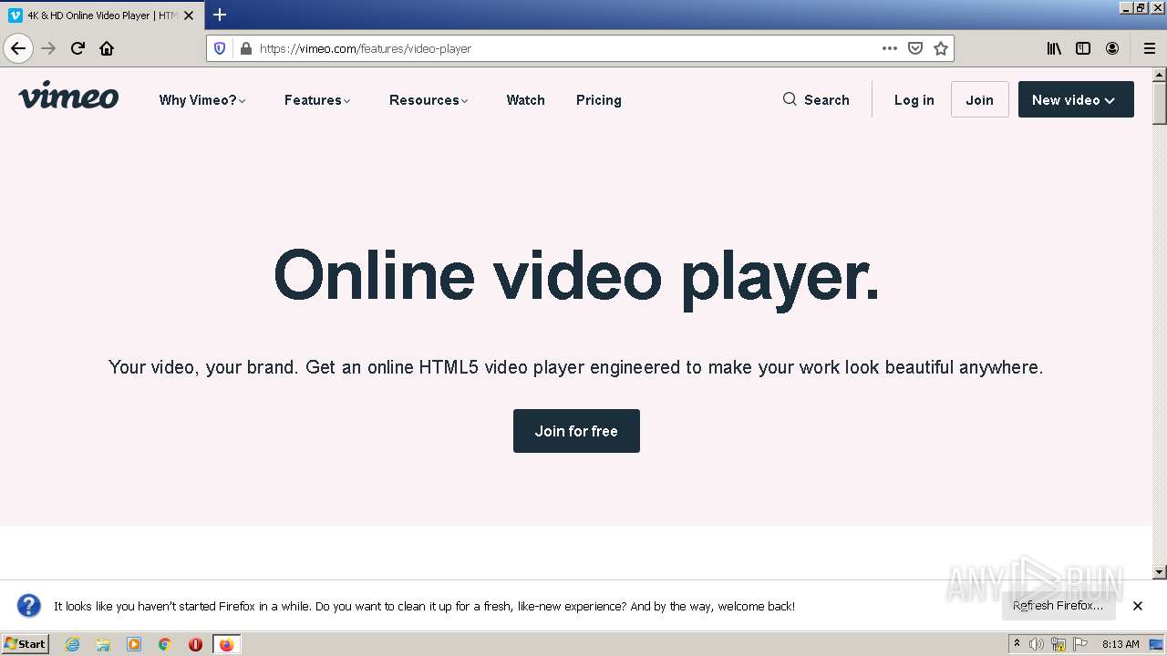This screenshot has width=1167, height=656.
Task: Open the Library icon in toolbar
Action: [x=1054, y=48]
